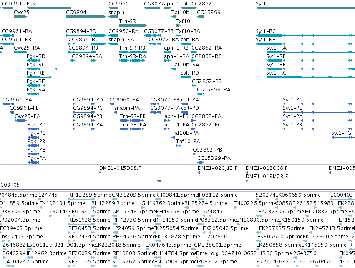Screen dimensions: 355x268
Task: Select the Taf10b gene label
Action: point(180,13)
